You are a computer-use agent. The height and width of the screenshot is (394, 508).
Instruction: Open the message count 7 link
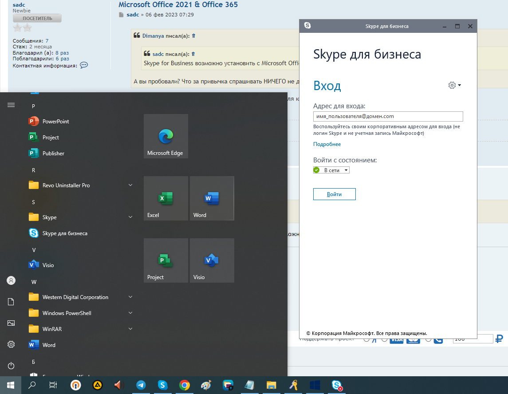click(x=47, y=41)
